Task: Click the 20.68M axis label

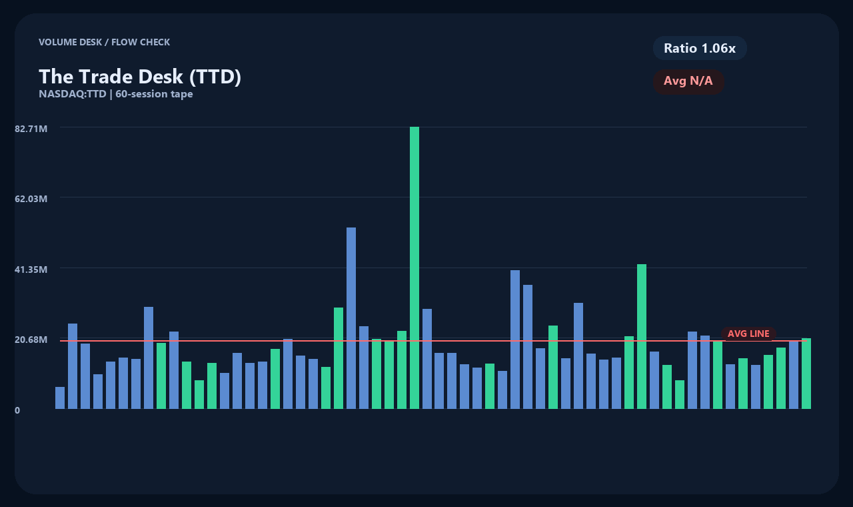Action: tap(31, 340)
